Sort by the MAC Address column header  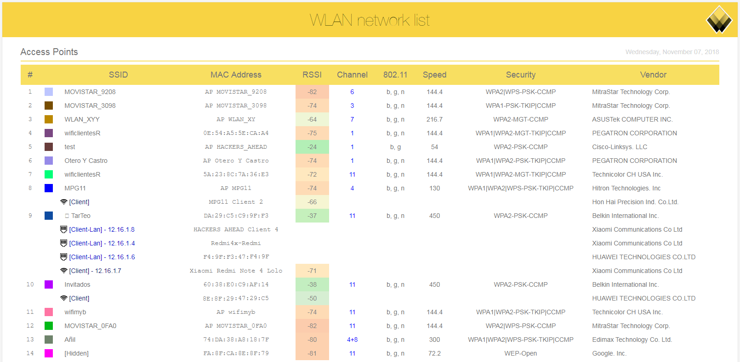236,75
